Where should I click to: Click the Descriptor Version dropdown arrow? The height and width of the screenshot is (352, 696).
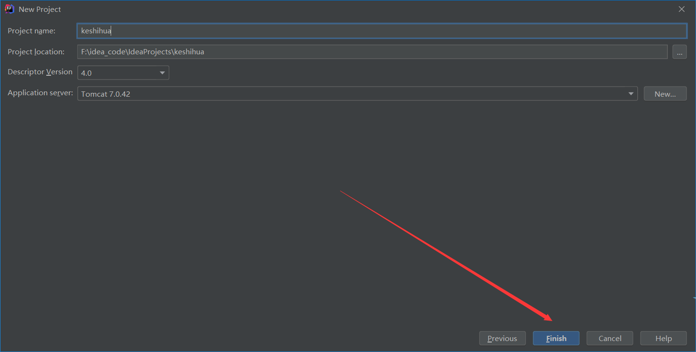pos(162,72)
